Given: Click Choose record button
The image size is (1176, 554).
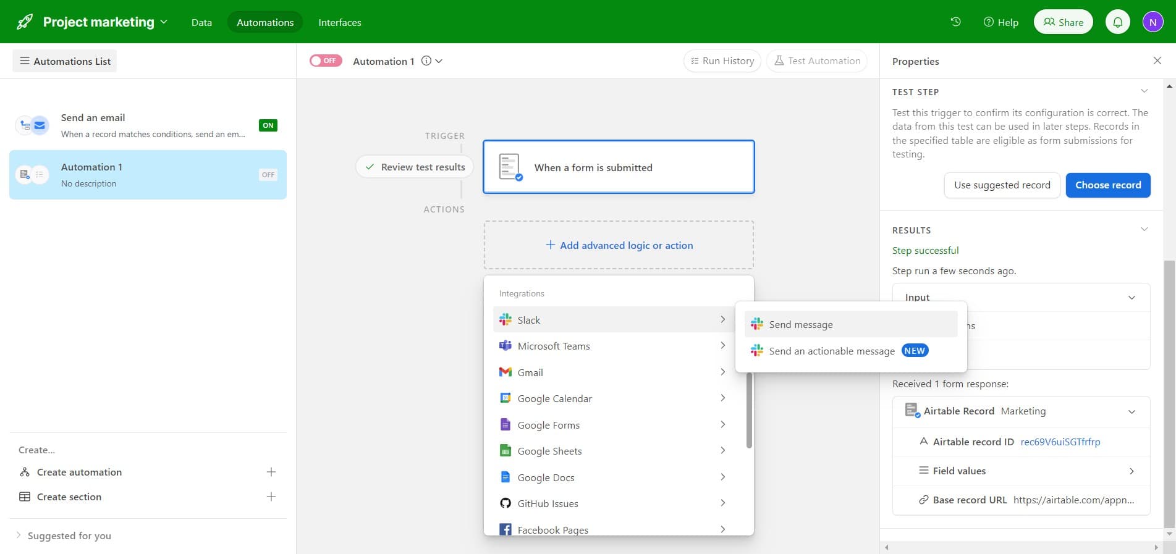Looking at the screenshot, I should (x=1108, y=185).
